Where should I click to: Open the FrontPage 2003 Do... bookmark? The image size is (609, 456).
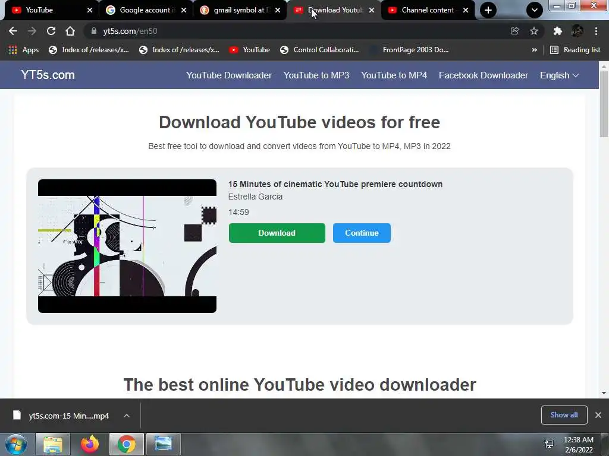(409, 50)
